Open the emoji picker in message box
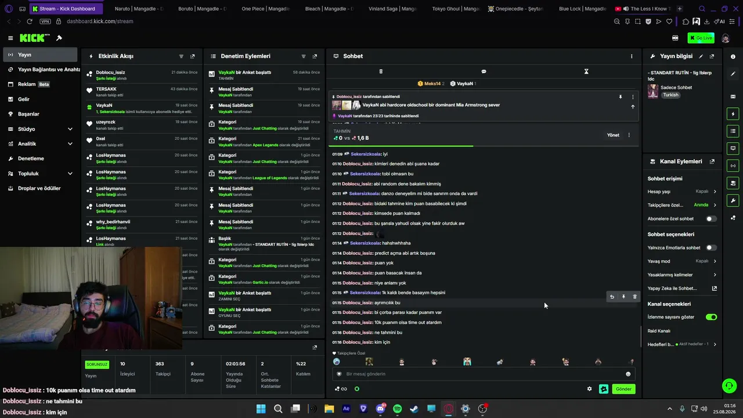 click(628, 374)
